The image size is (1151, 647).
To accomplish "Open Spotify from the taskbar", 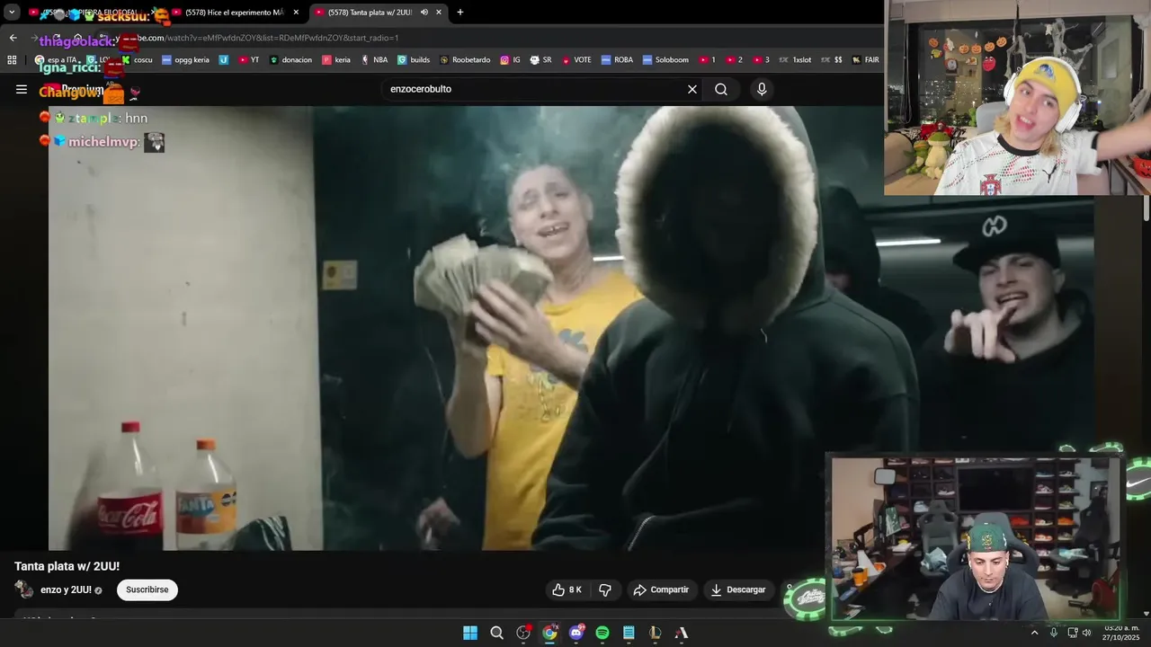I will tap(602, 633).
